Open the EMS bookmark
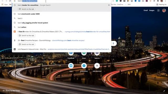168x94 pixels. click(128, 4)
